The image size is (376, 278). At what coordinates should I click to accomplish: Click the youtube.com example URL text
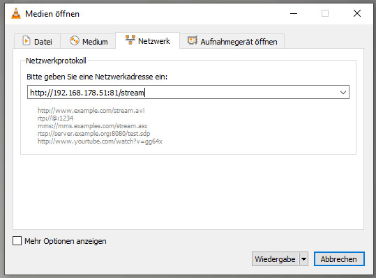100,141
